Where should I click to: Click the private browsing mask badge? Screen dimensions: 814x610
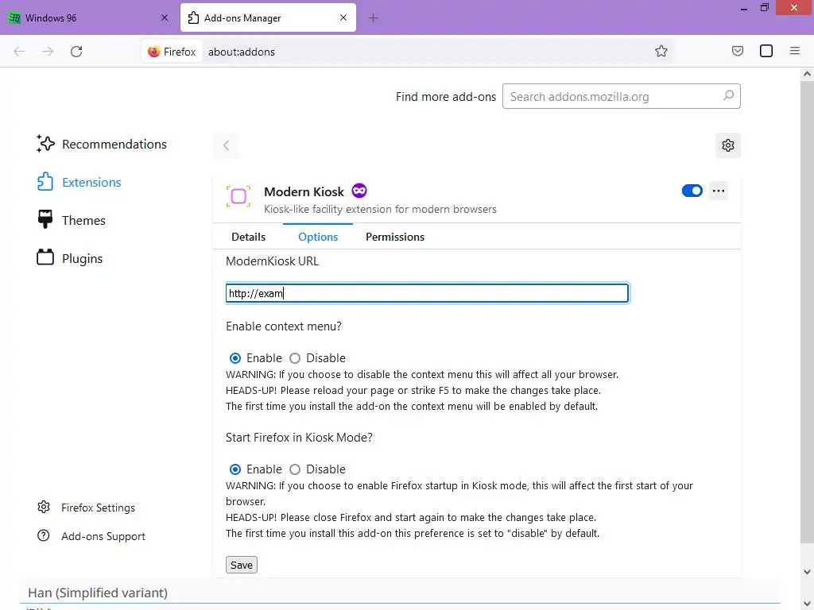click(x=359, y=191)
